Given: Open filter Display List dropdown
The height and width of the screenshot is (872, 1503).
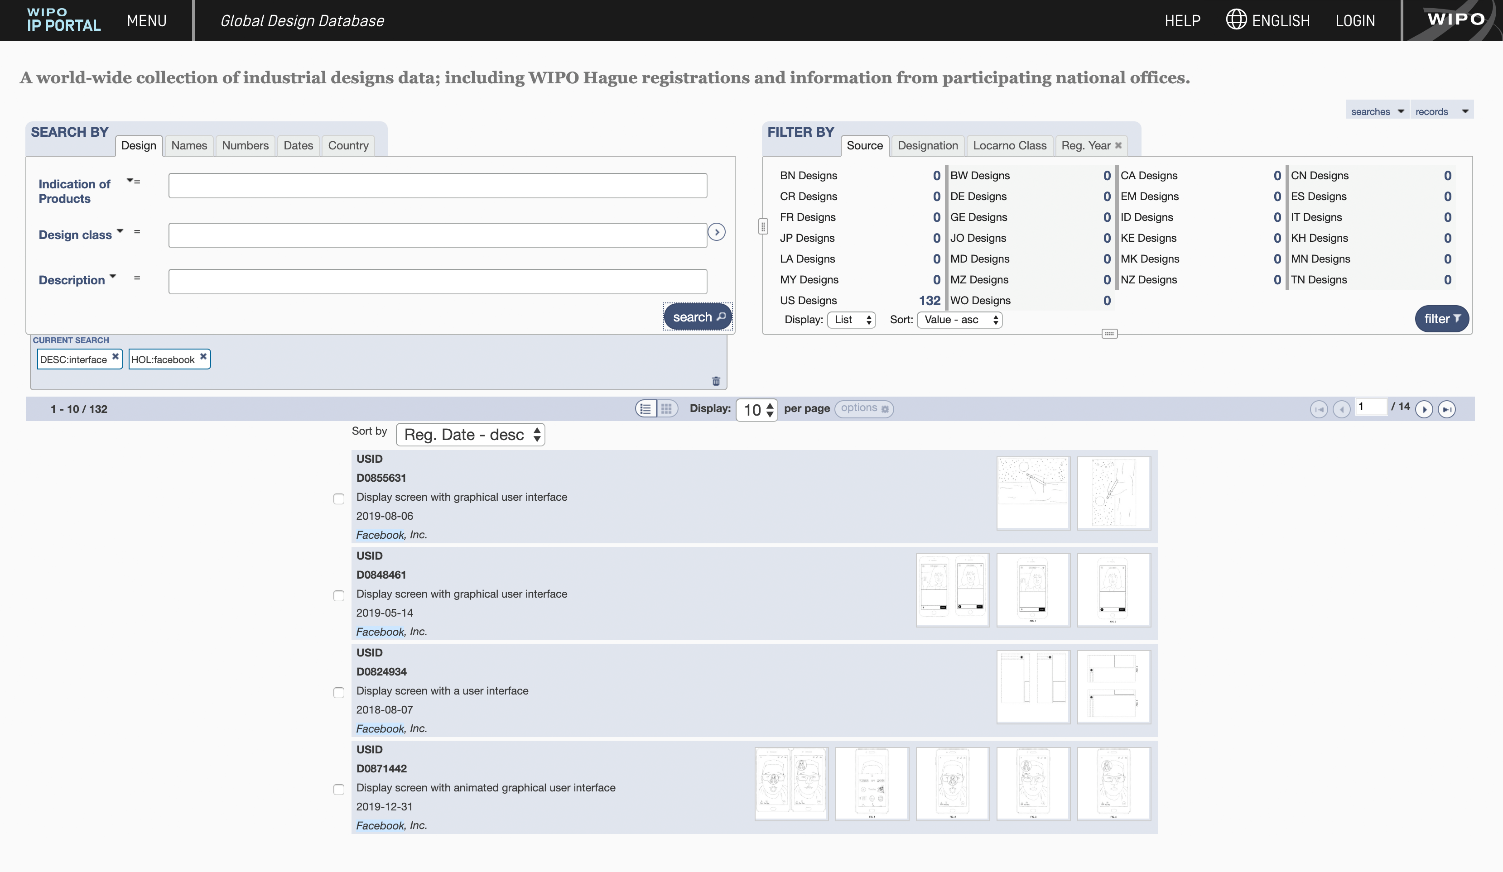Looking at the screenshot, I should [x=851, y=320].
